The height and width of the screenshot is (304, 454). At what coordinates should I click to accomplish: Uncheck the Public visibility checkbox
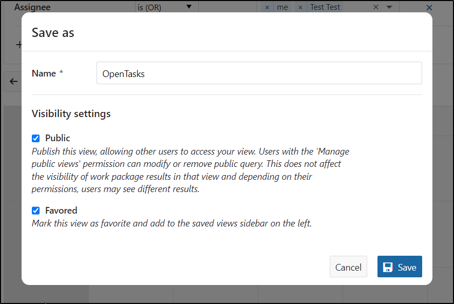(x=35, y=139)
